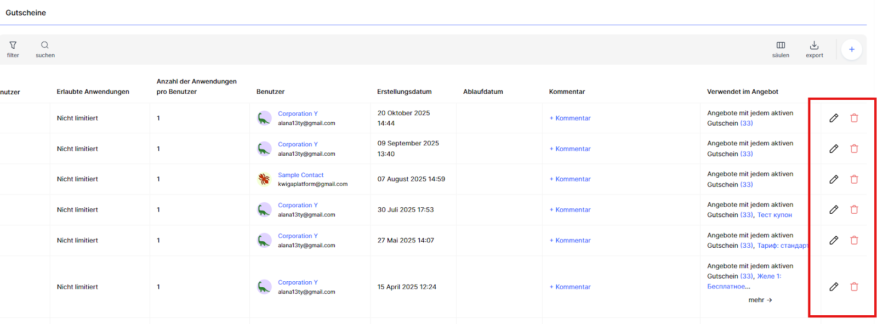The image size is (877, 324).
Task: Open the filter options
Action: tap(13, 49)
